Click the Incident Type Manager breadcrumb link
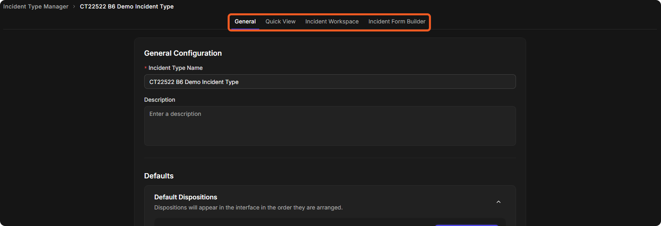Screen dimensions: 661x226 [x=36, y=6]
